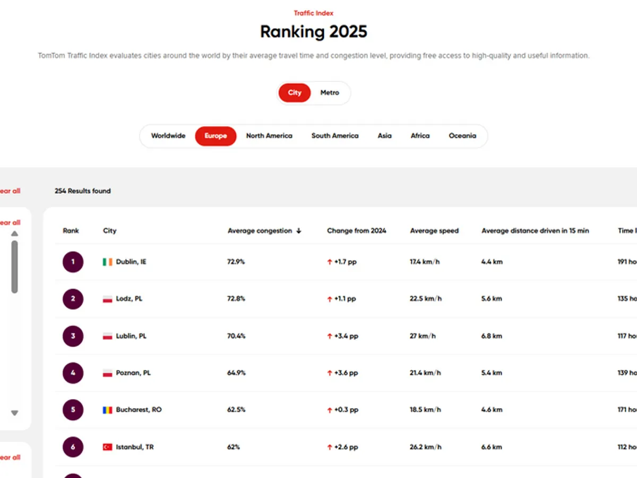Click the topmost Clear all link

click(10, 191)
